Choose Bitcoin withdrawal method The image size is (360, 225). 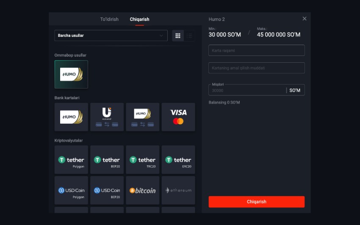click(142, 190)
